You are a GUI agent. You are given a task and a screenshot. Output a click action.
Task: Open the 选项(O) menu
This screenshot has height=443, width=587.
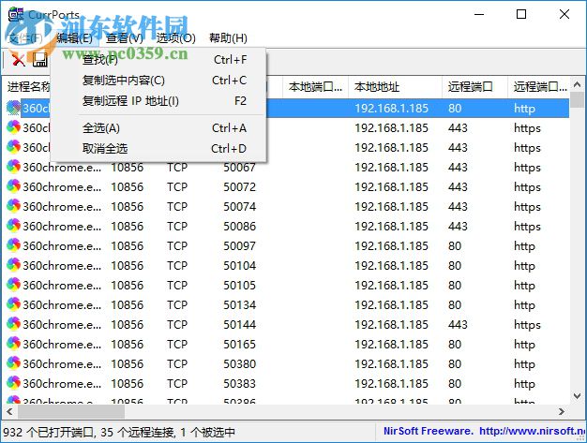(175, 38)
